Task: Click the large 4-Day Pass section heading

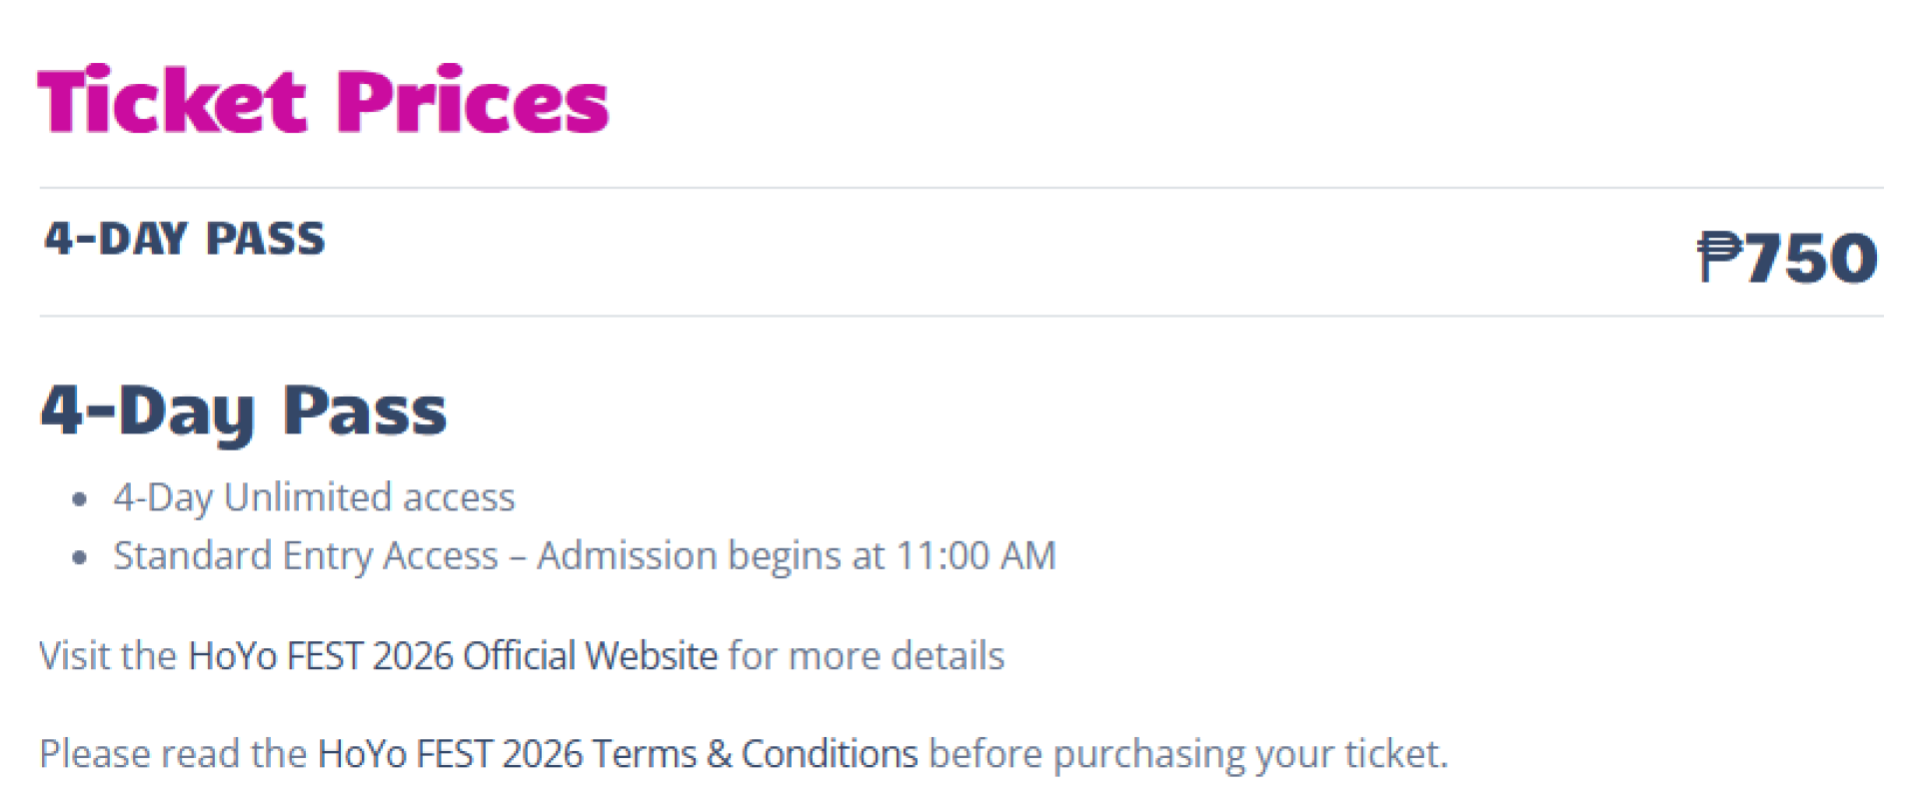Action: tap(244, 411)
